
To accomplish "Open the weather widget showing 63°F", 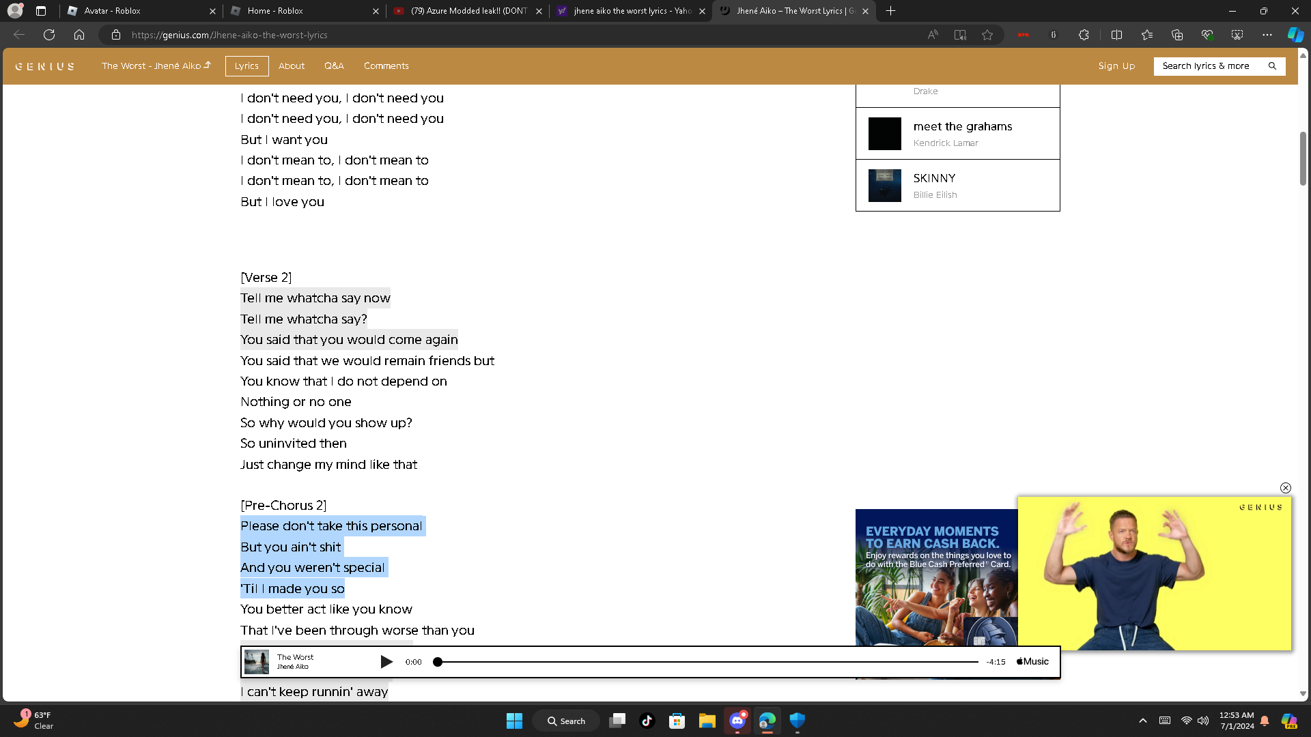I will [33, 721].
